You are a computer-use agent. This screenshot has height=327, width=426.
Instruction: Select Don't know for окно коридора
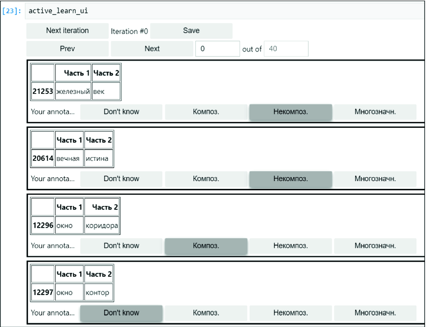pyautogui.click(x=121, y=246)
